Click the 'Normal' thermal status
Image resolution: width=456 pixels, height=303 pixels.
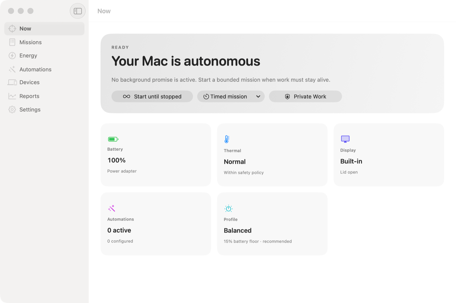[235, 162]
